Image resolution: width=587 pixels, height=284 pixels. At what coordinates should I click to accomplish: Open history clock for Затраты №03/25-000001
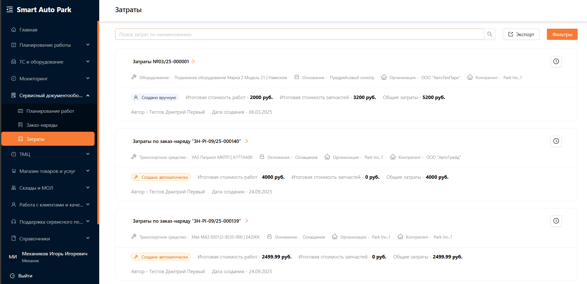coord(556,62)
